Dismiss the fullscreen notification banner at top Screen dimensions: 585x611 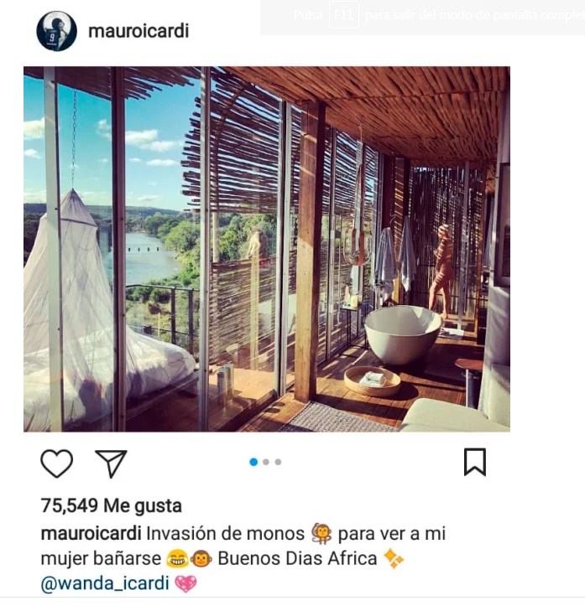(423, 17)
